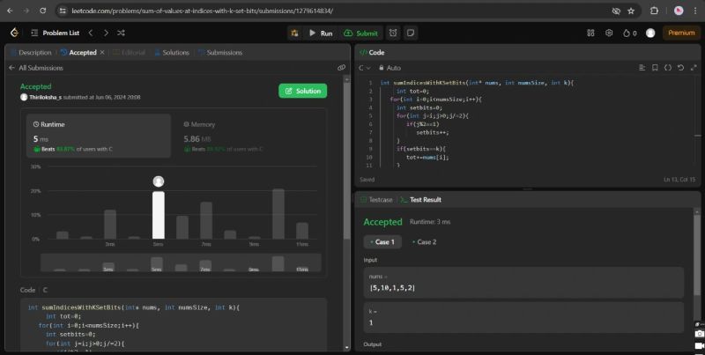Select Case 1 test case
The height and width of the screenshot is (355, 705).
[x=382, y=241]
